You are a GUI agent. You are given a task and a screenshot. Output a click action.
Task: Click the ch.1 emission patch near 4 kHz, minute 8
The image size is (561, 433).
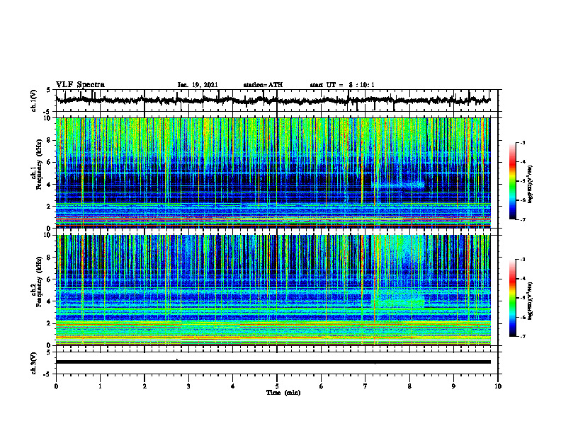pyautogui.click(x=399, y=186)
